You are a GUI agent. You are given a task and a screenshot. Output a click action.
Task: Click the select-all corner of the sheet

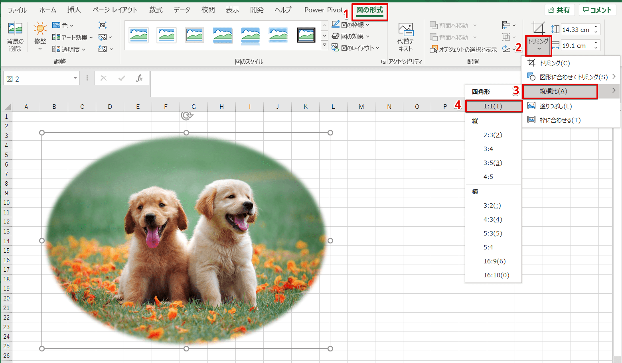pos(7,107)
